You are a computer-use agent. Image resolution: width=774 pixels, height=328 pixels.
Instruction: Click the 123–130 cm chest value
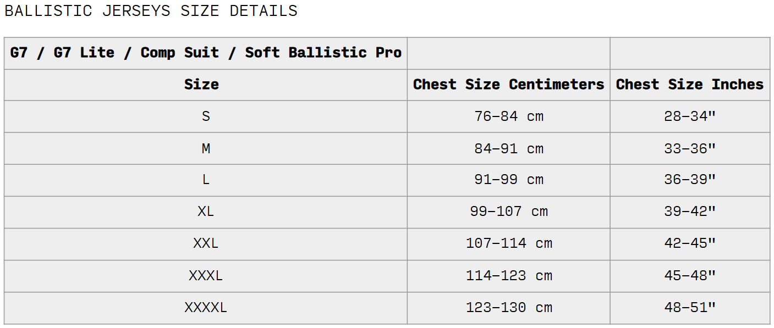[509, 308]
